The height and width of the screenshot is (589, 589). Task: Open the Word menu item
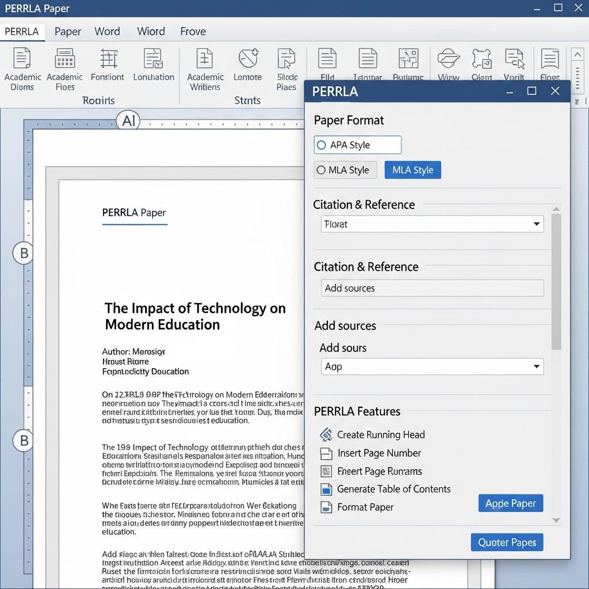[x=107, y=32]
